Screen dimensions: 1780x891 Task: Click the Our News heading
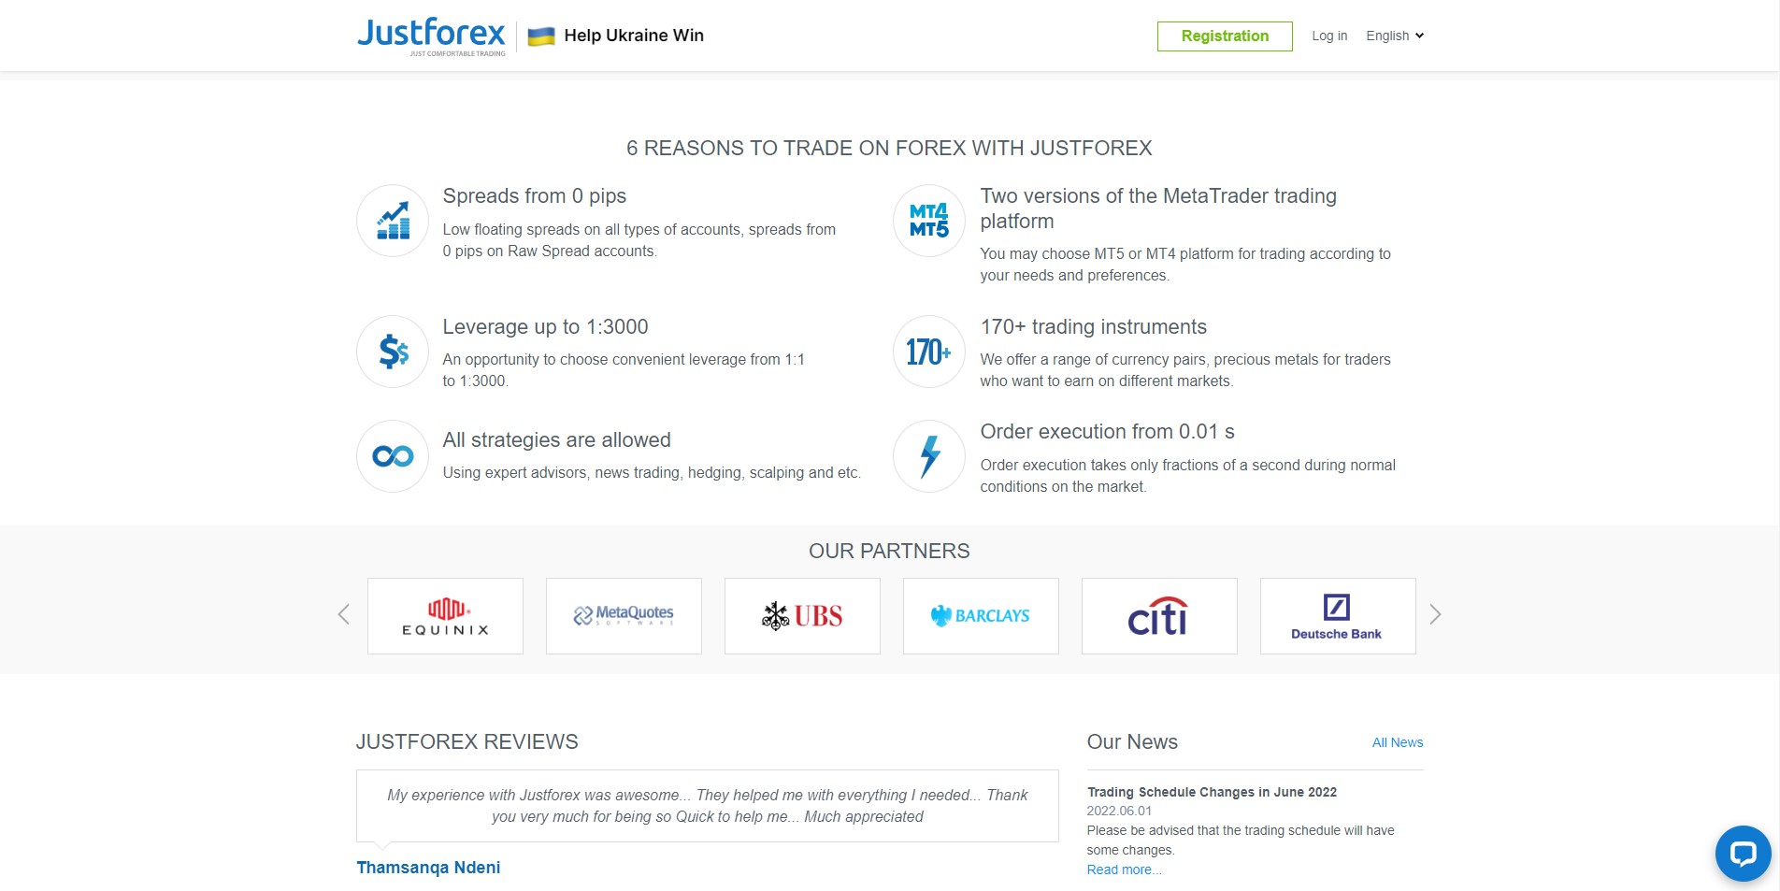1132,742
